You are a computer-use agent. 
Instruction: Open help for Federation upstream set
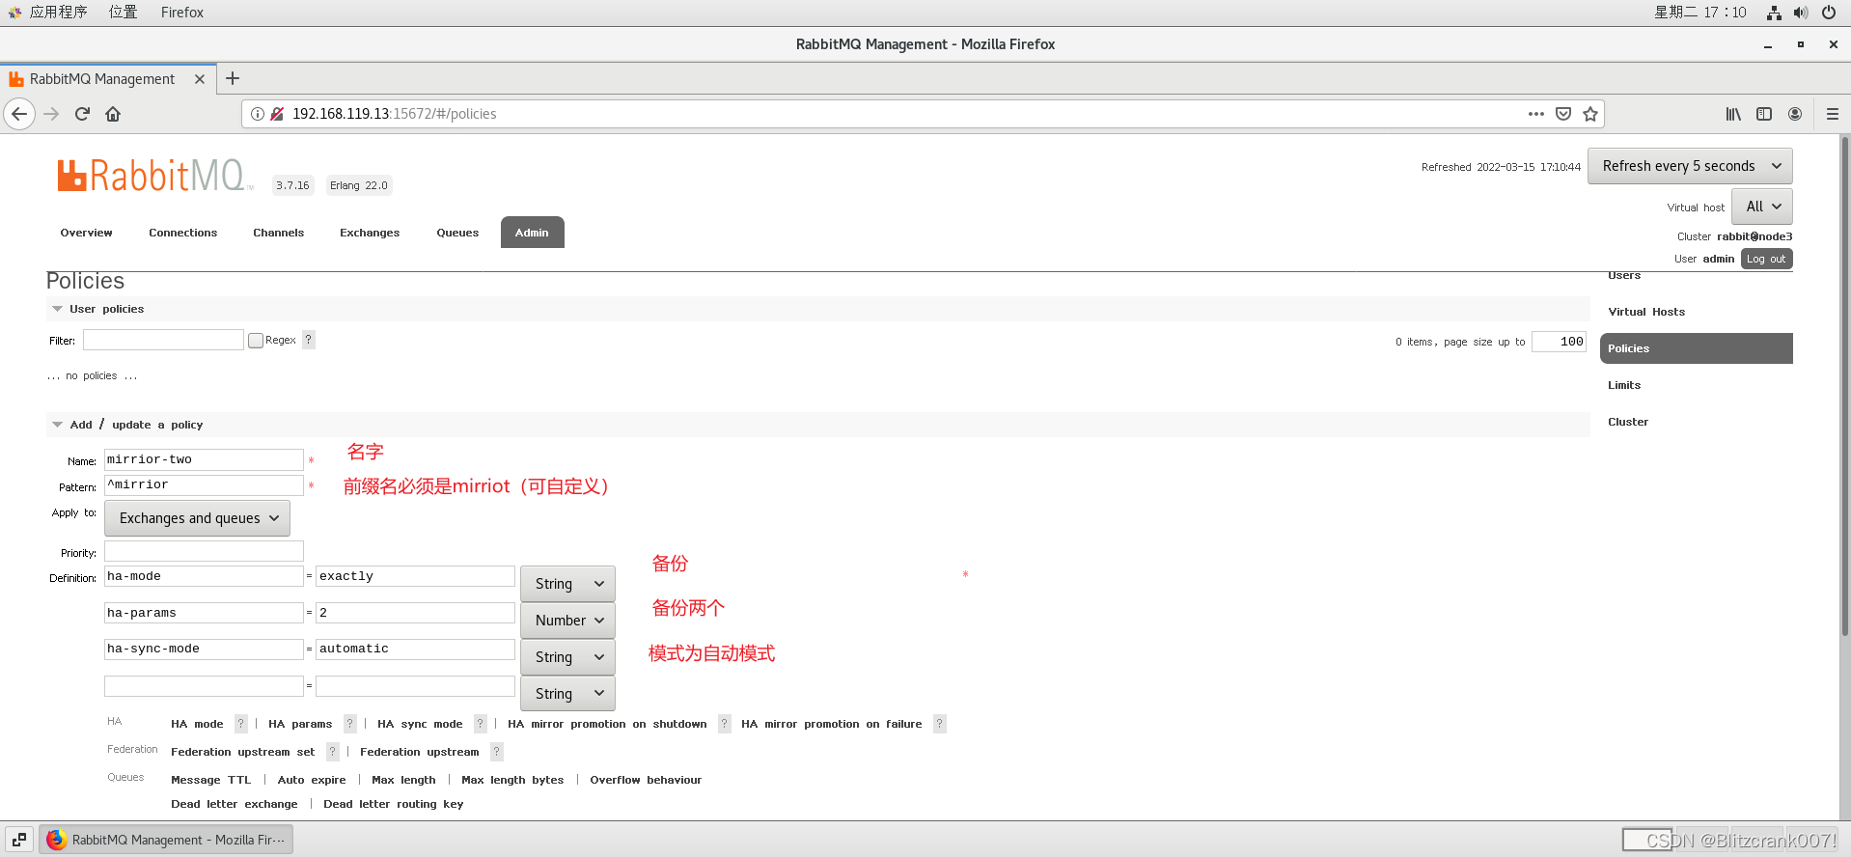333,752
